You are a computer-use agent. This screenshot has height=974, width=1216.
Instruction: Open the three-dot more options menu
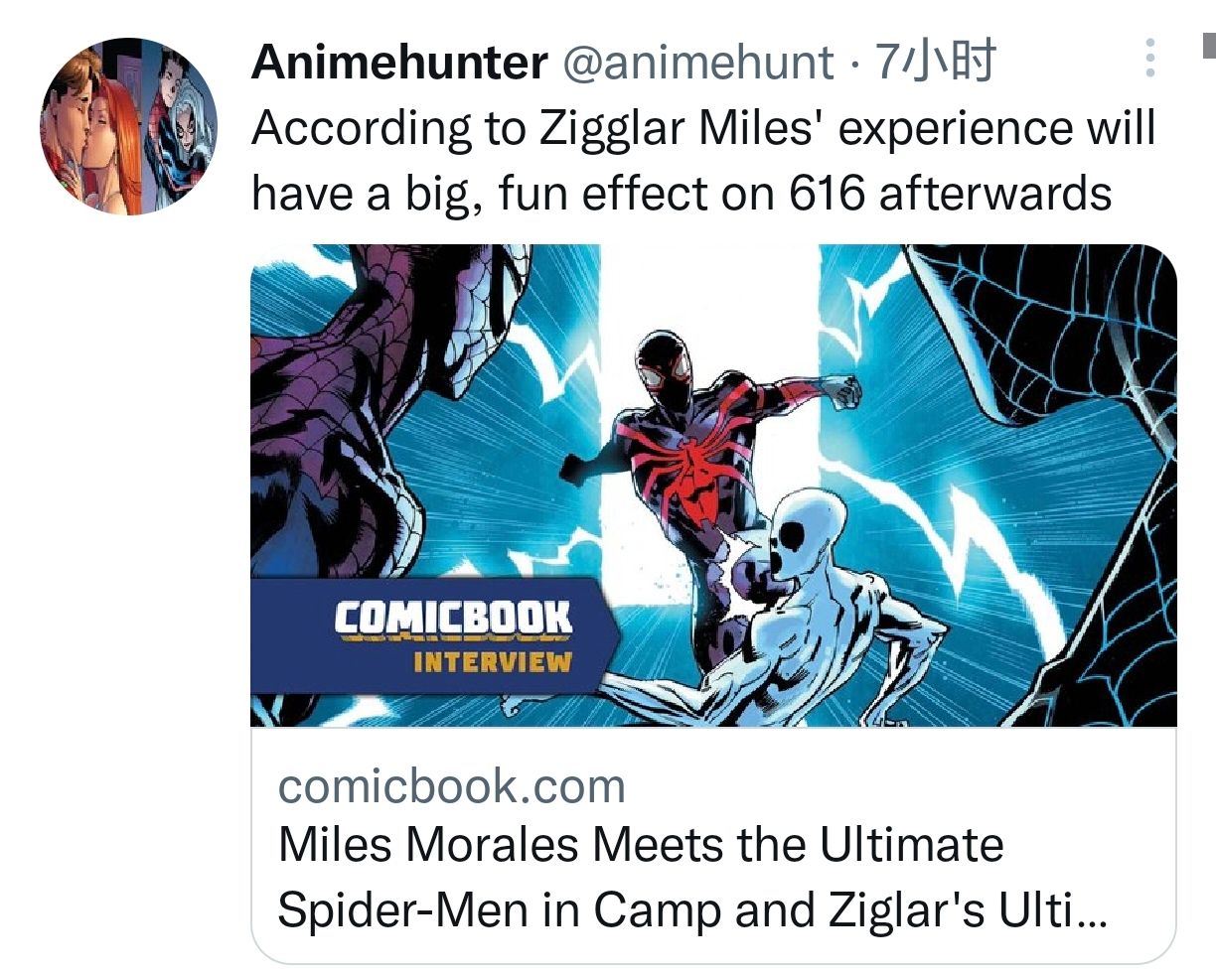(x=1149, y=60)
